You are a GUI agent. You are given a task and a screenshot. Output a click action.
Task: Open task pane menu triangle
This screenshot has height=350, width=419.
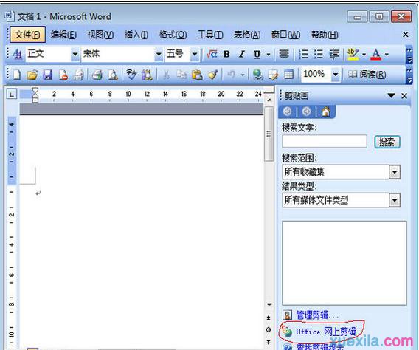point(391,95)
